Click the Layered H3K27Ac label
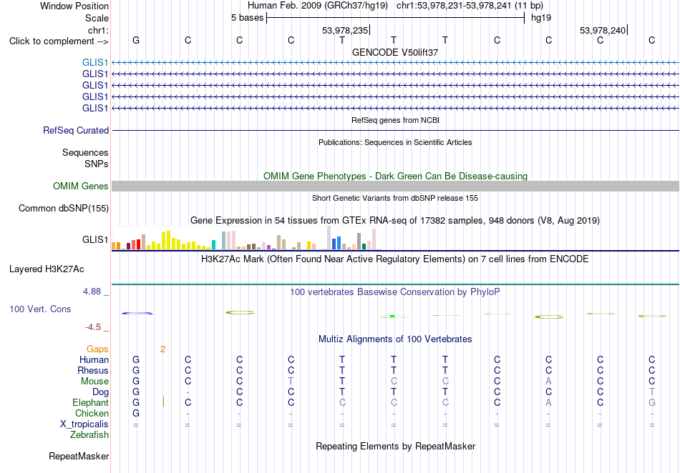Image resolution: width=680 pixels, height=473 pixels. pos(47,269)
